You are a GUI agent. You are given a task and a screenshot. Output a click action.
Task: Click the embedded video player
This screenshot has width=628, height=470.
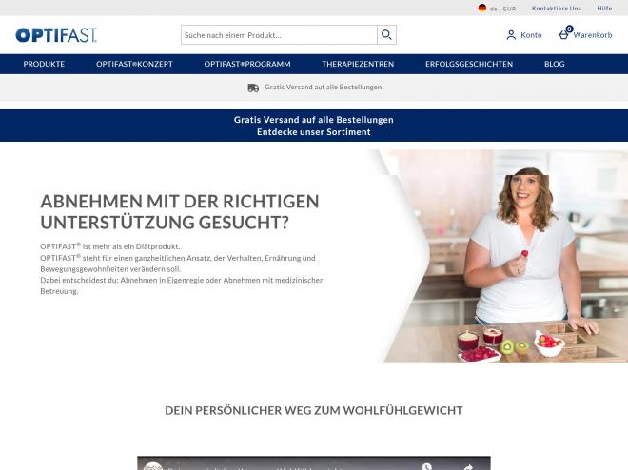coord(314,462)
